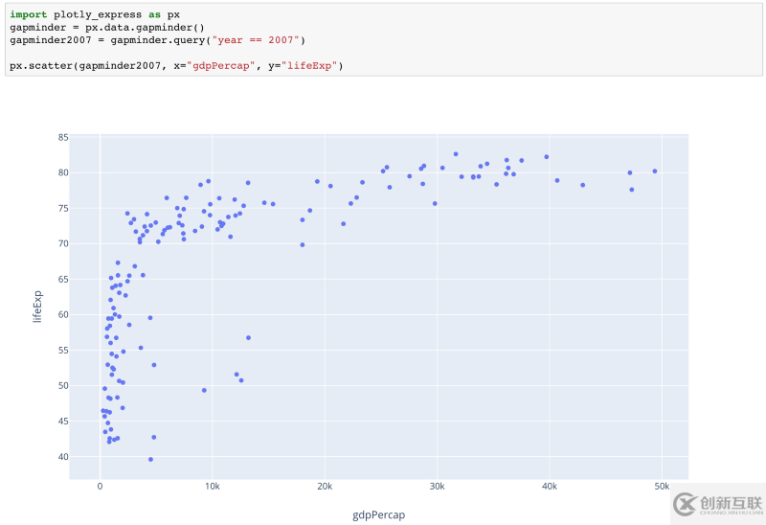
Task: Click the 50k tick label on x-axis
Action: click(662, 487)
